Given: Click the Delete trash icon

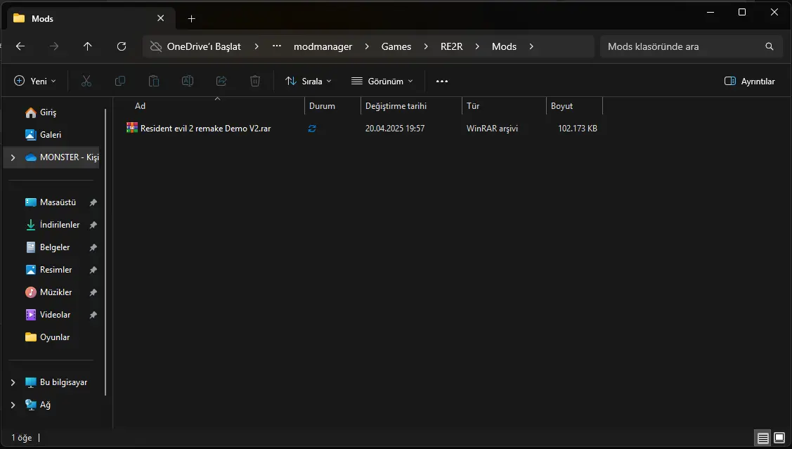Looking at the screenshot, I should pyautogui.click(x=255, y=81).
